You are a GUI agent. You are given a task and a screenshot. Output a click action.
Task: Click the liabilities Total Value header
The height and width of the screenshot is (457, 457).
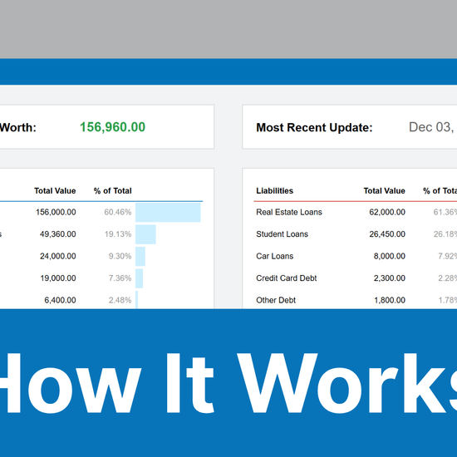click(384, 190)
